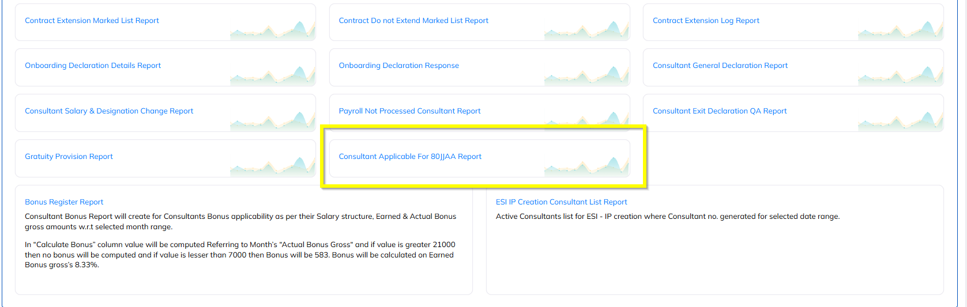Open the Gratuity Provision Report link
The image size is (967, 307).
(69, 157)
